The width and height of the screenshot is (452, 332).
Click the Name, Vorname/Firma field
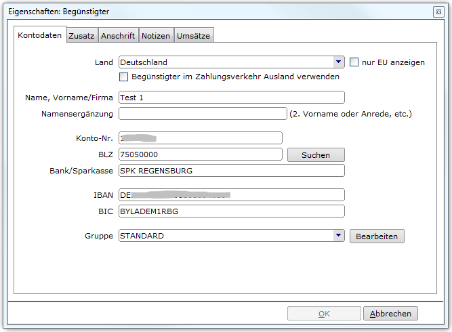(x=232, y=98)
